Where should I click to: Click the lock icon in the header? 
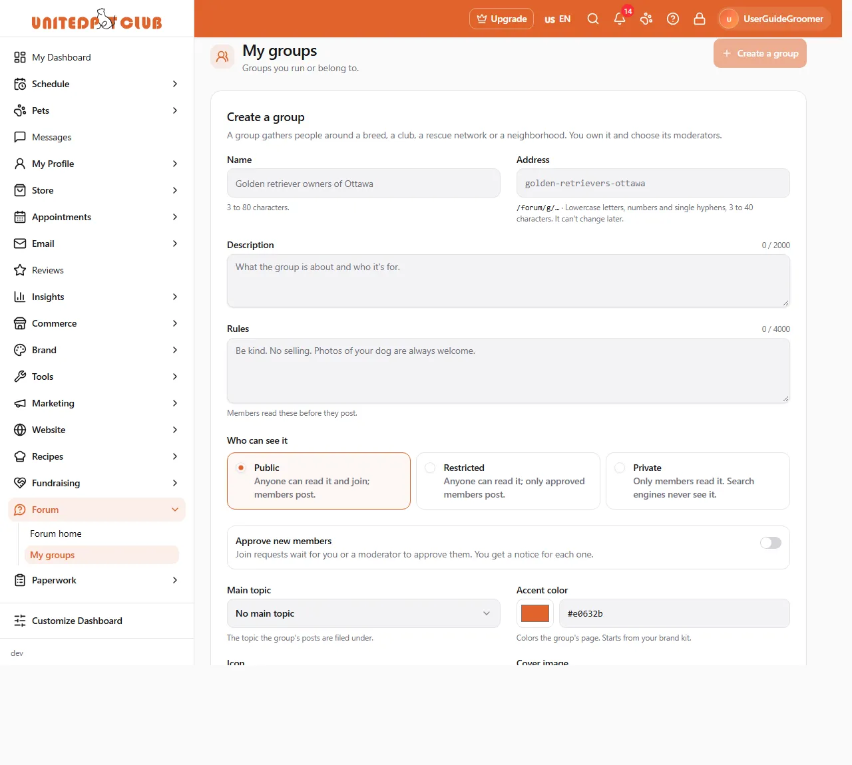pyautogui.click(x=700, y=19)
